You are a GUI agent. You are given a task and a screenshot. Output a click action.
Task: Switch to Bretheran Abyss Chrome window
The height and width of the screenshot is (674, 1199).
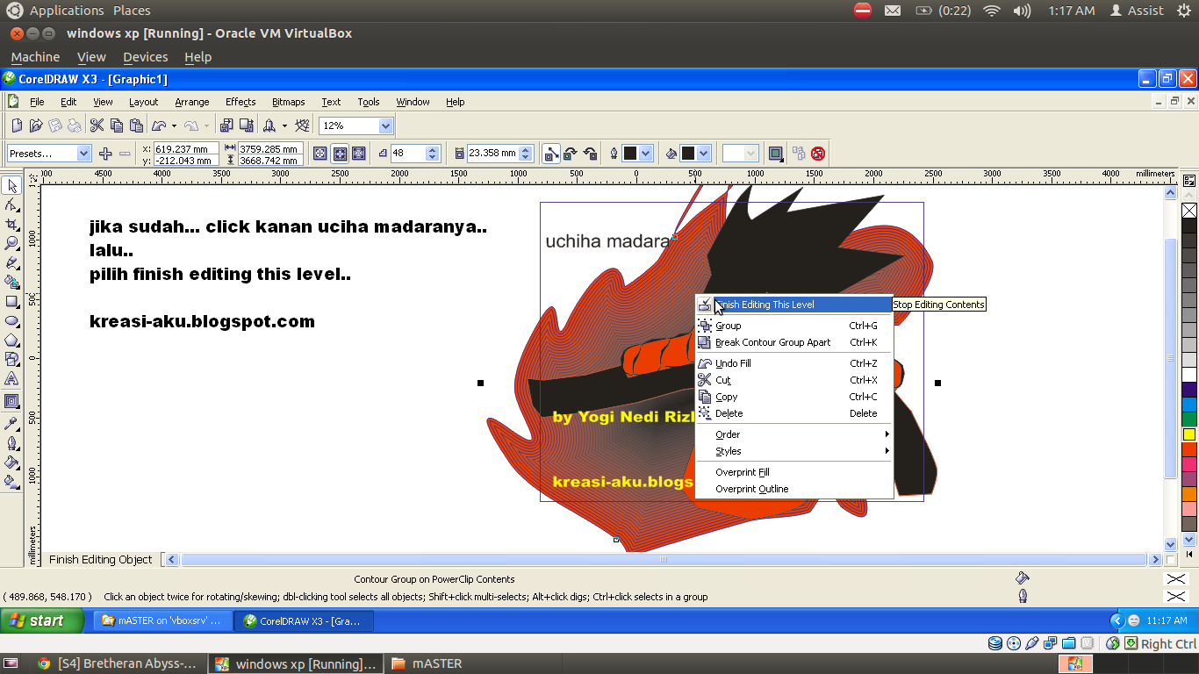tap(118, 663)
